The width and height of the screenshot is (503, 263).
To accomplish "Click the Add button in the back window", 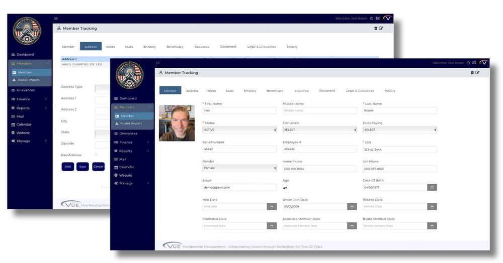I will pos(68,167).
